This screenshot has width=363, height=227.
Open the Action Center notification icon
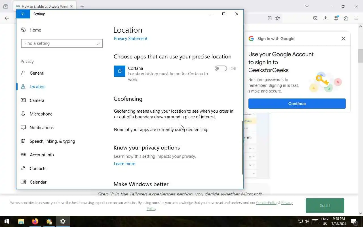(354, 221)
